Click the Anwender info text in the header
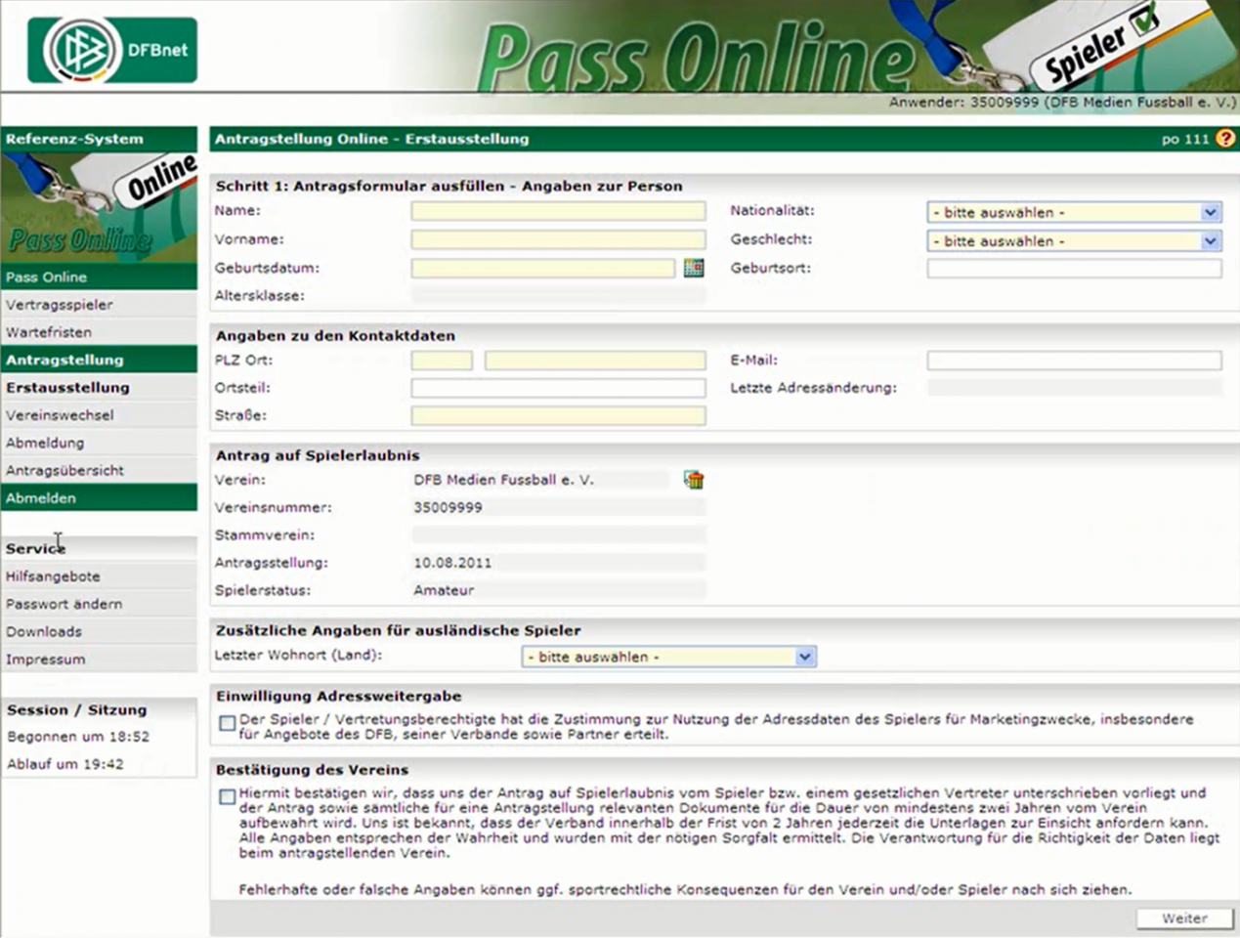 coord(1062,102)
